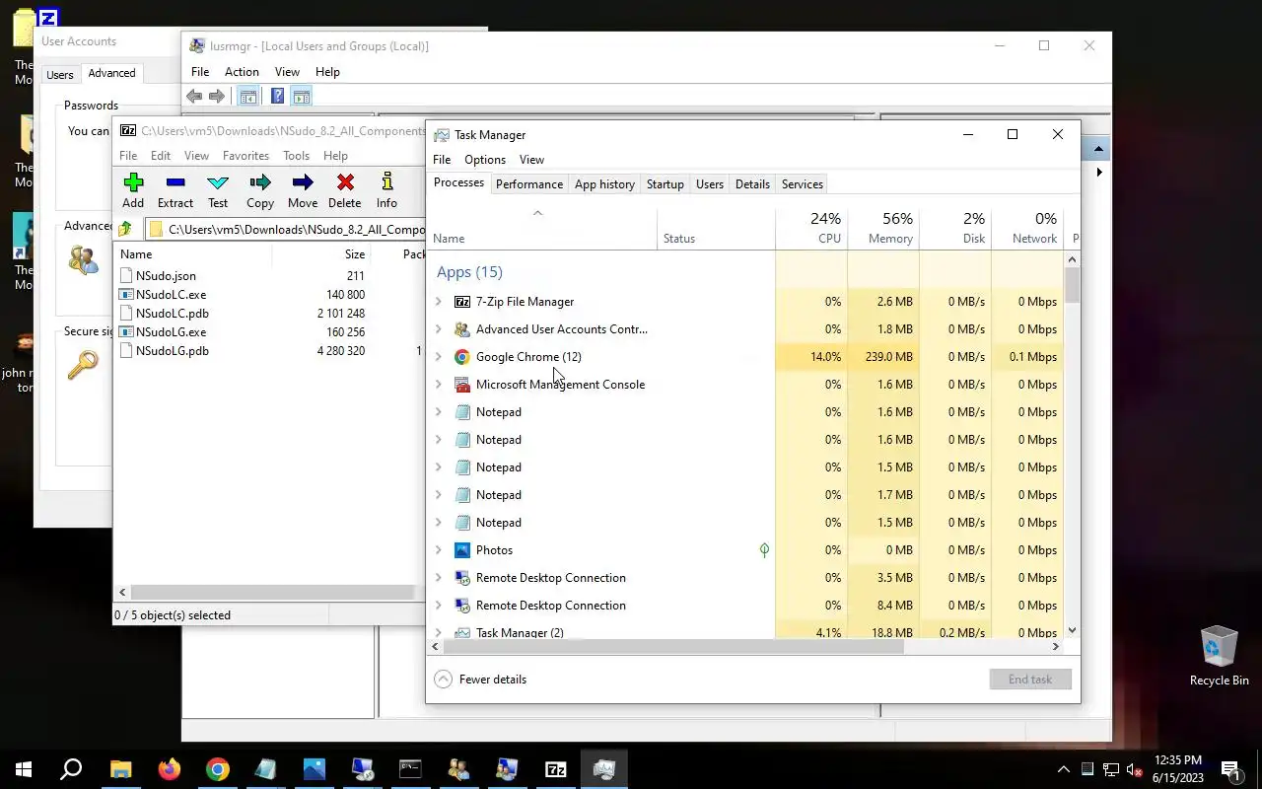
Task: Open View menu in Task Manager
Action: 531,160
